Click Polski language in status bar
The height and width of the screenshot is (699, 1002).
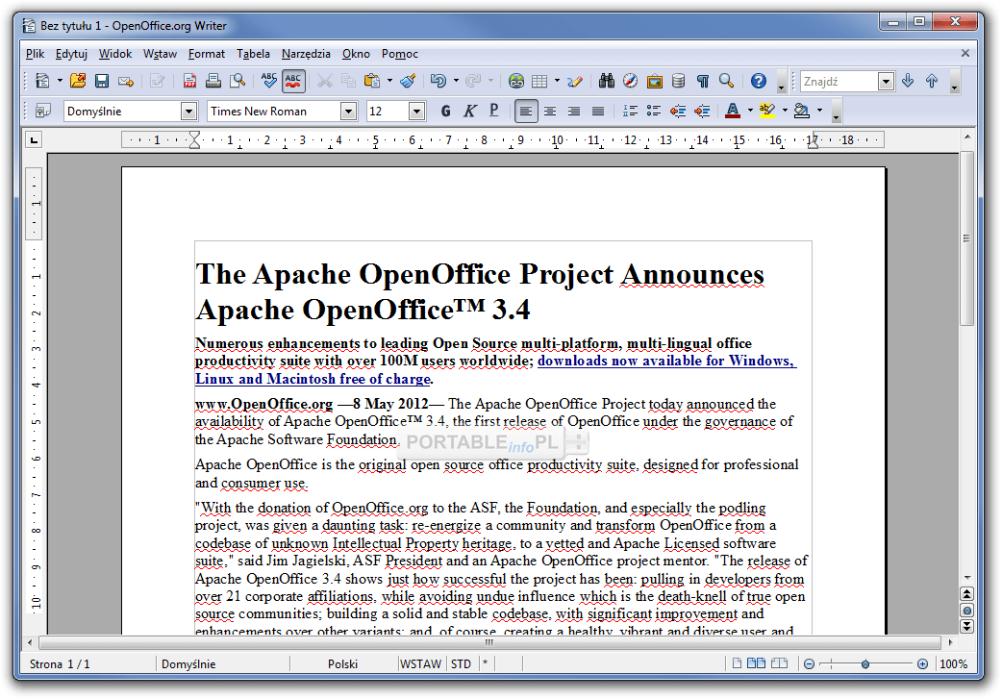pyautogui.click(x=342, y=663)
